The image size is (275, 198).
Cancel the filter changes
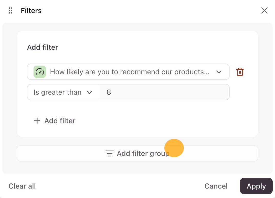click(x=216, y=186)
